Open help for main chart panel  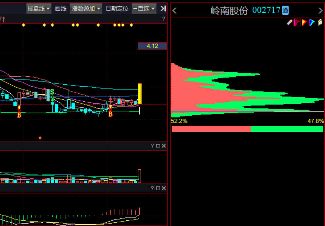(x=164, y=19)
